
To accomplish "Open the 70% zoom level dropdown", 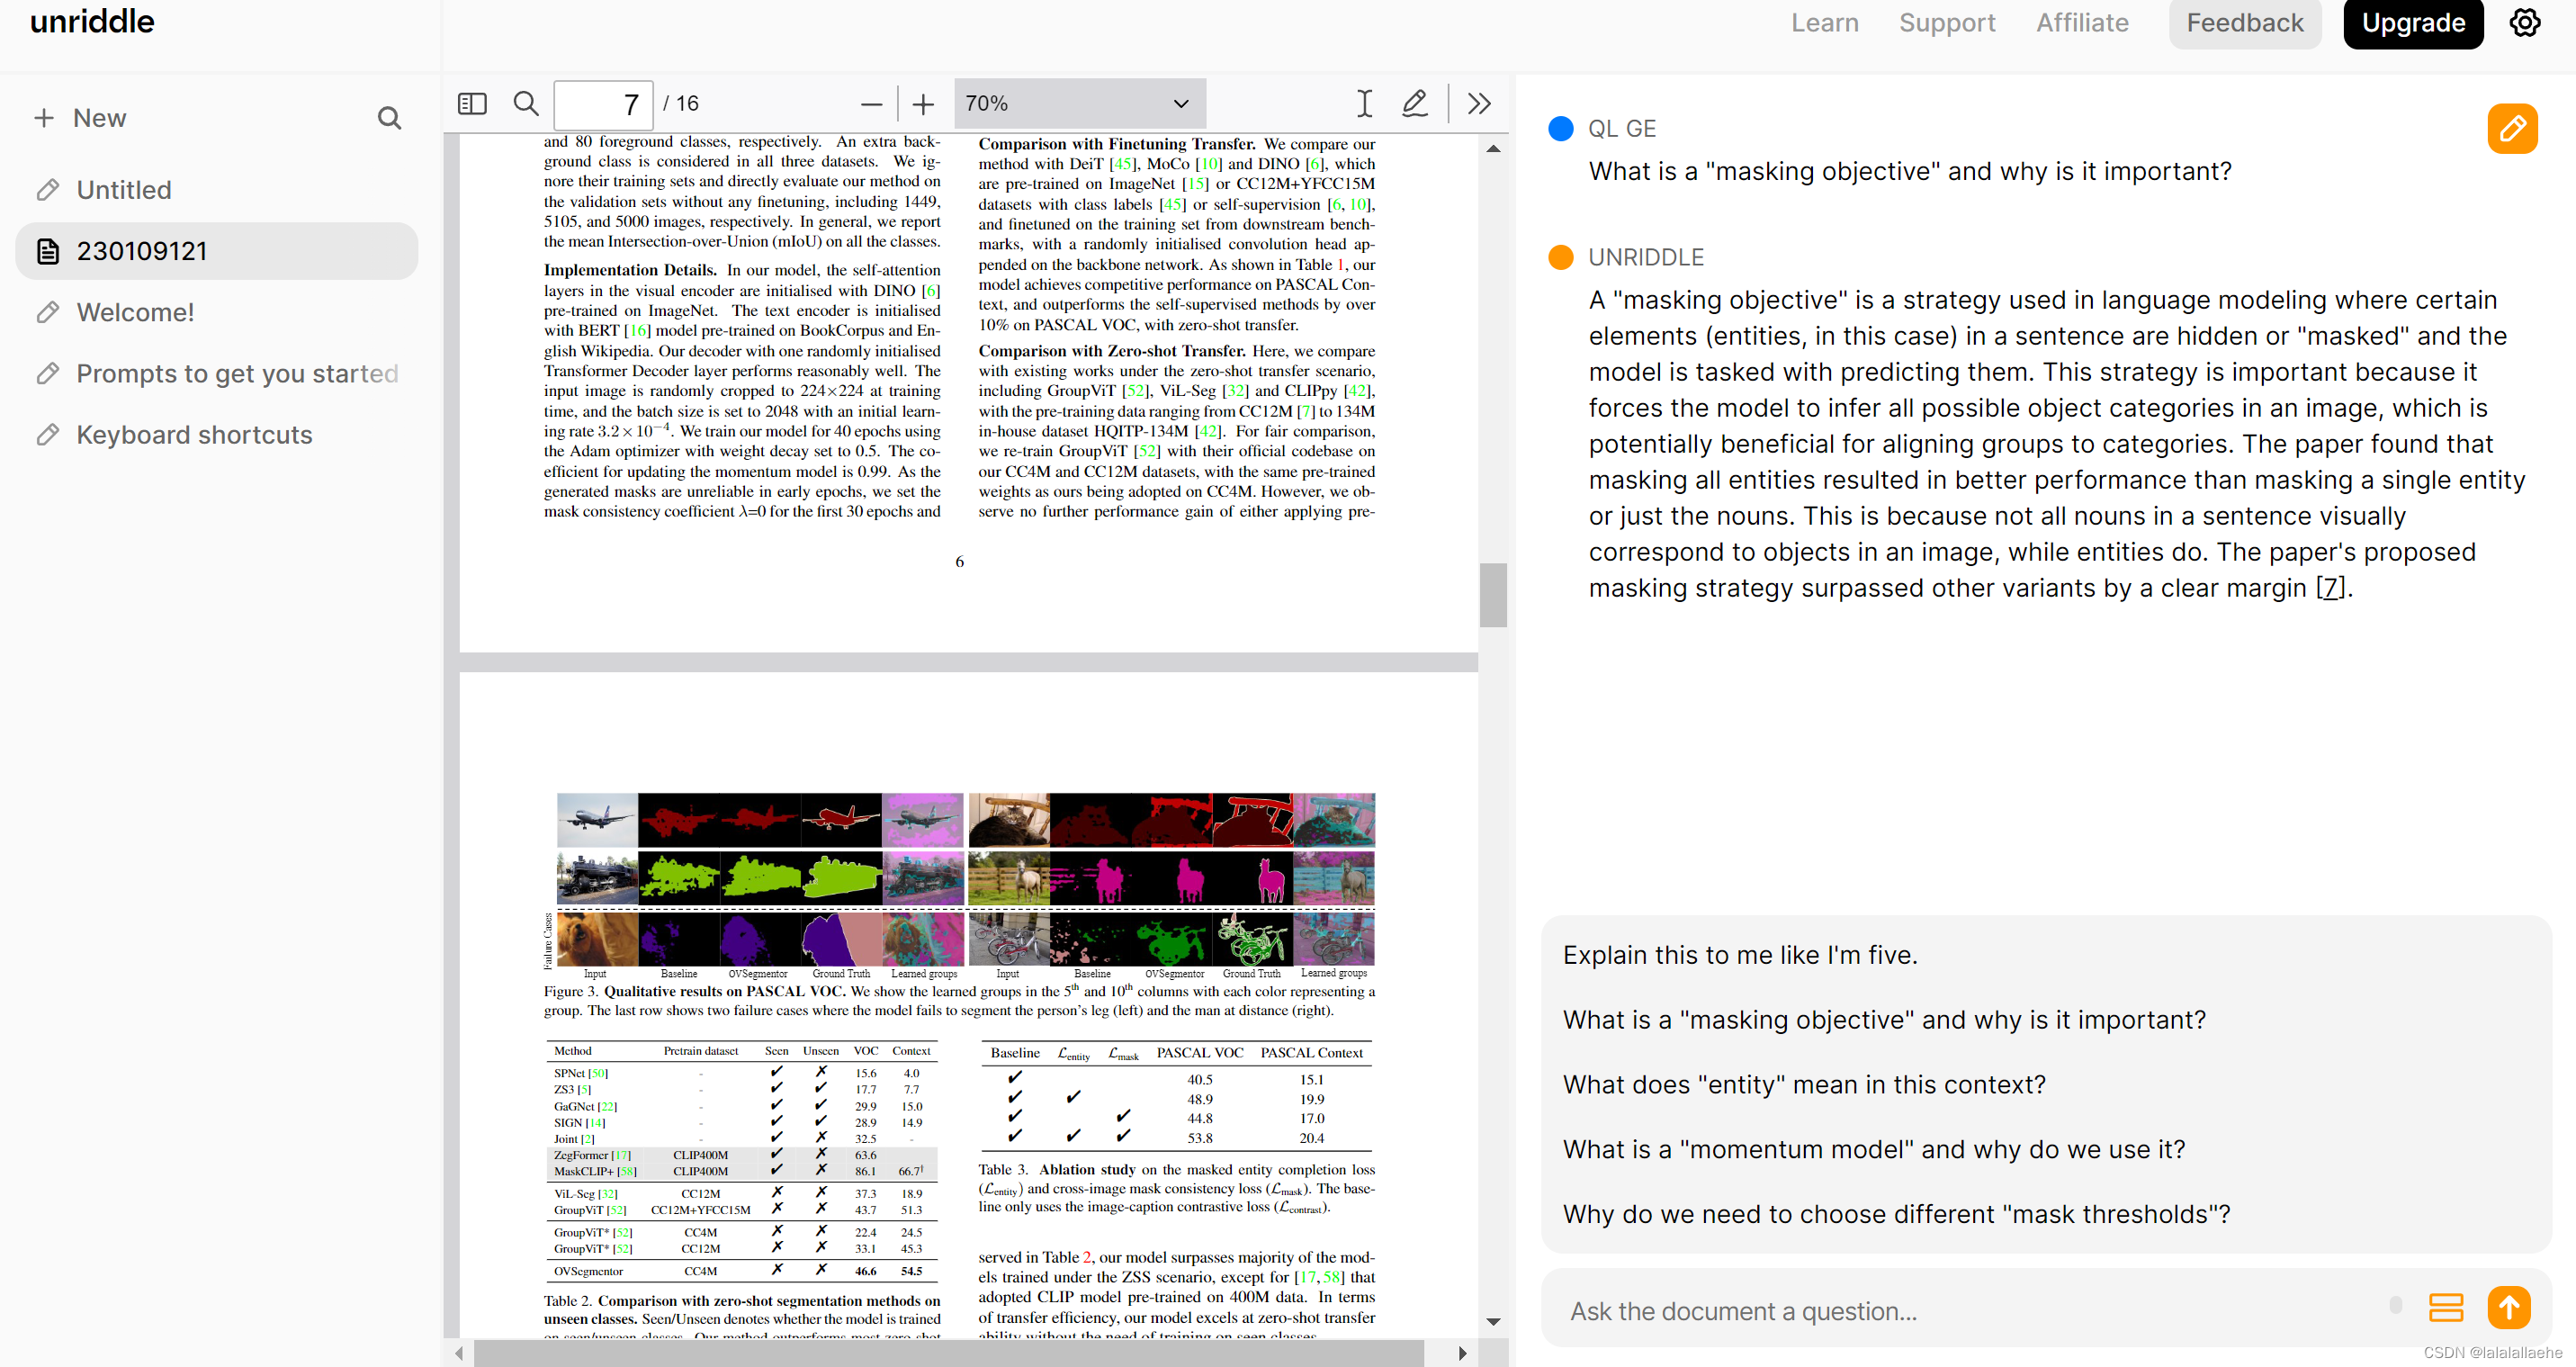I will click(1079, 103).
